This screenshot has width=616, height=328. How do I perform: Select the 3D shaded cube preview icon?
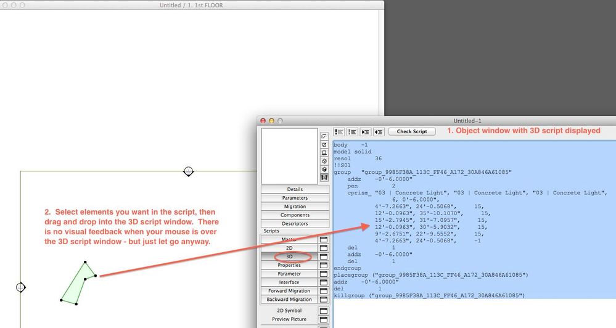pos(324,170)
